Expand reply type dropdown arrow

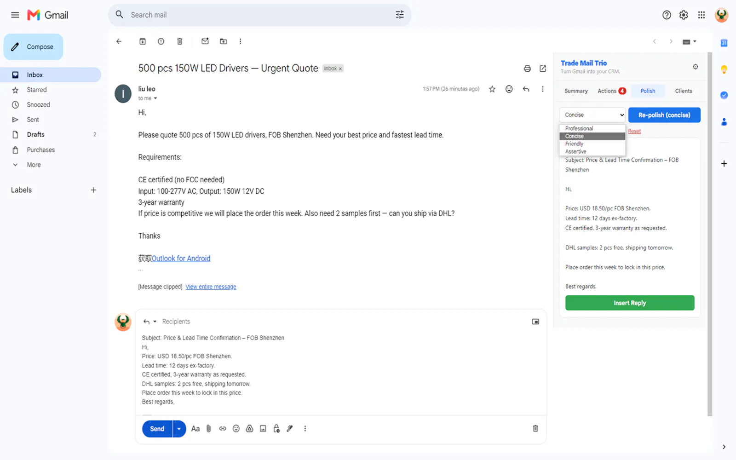[x=155, y=322]
